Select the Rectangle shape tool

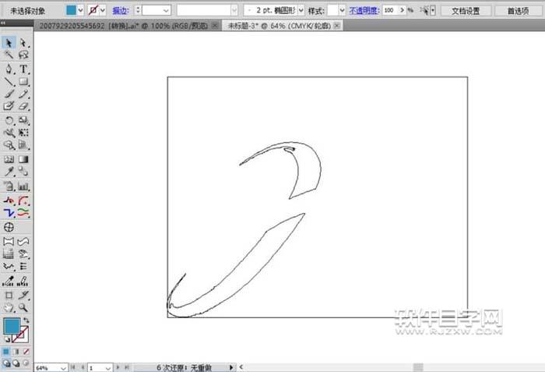[x=23, y=82]
